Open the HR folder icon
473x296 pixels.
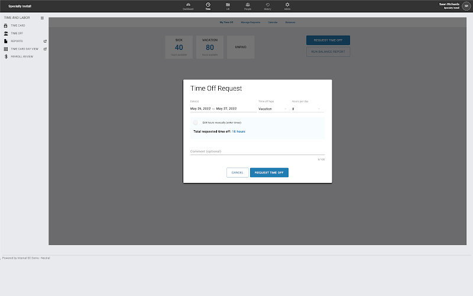click(x=228, y=6)
